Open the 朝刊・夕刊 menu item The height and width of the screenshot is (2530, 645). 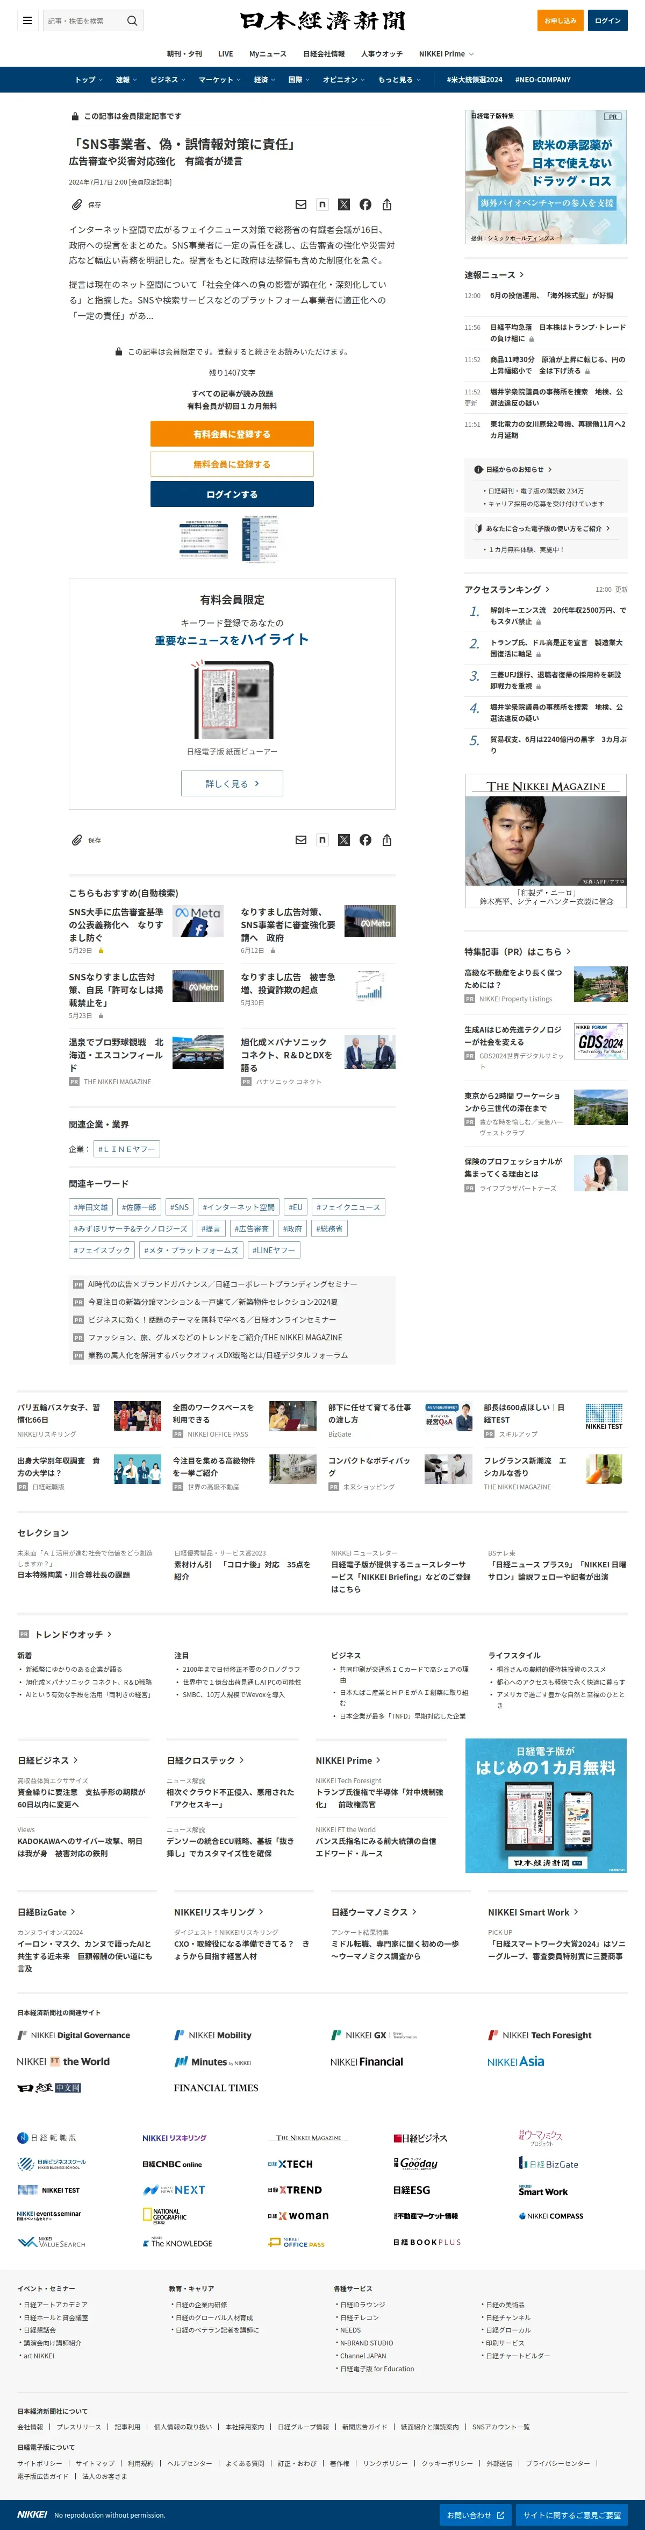184,54
